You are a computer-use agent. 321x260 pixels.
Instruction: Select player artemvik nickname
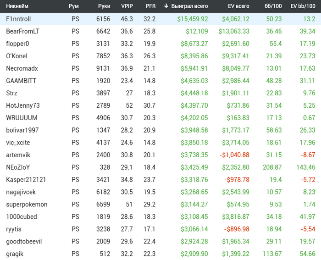click(x=18, y=155)
